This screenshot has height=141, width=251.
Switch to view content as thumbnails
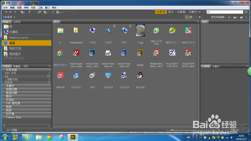click(233, 130)
